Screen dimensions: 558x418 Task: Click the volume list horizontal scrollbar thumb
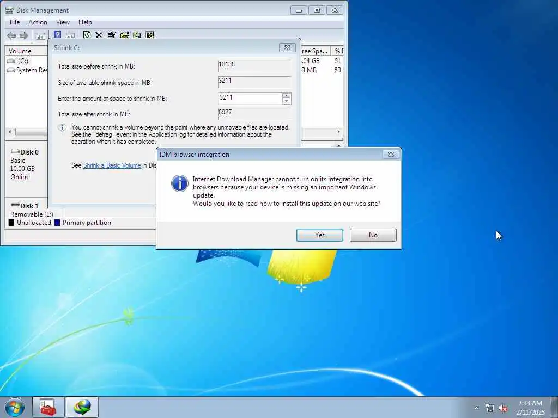point(31,132)
